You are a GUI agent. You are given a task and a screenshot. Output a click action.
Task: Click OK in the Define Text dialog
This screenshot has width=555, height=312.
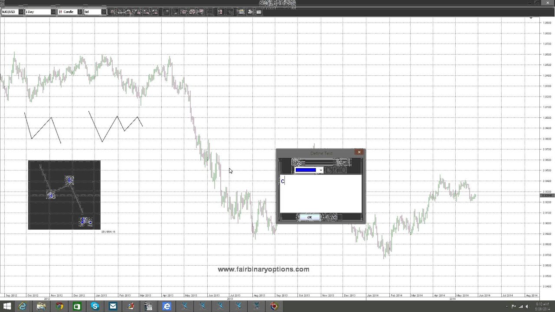pyautogui.click(x=310, y=217)
